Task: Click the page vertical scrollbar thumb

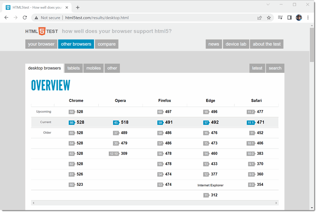Action: pyautogui.click(x=312, y=45)
